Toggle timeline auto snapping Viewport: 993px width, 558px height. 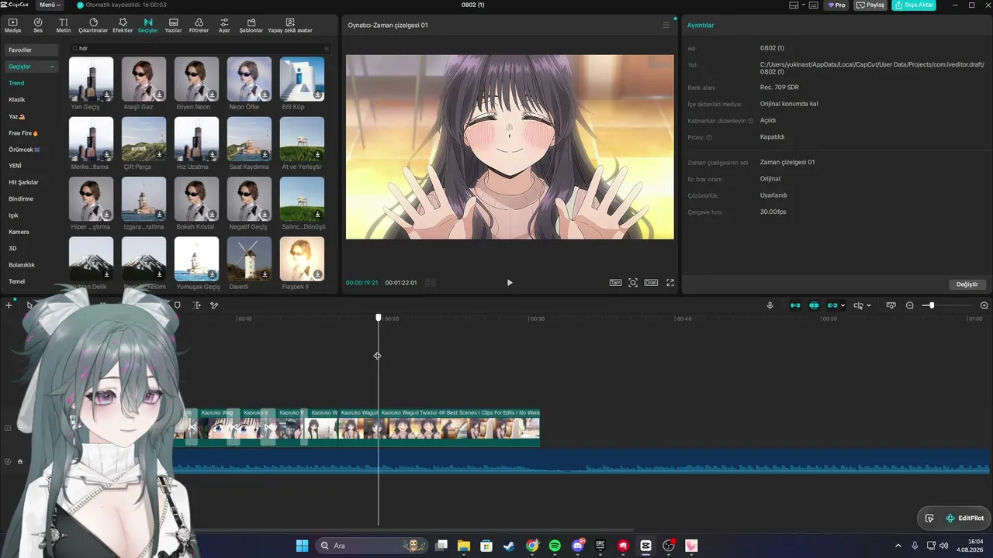point(814,305)
